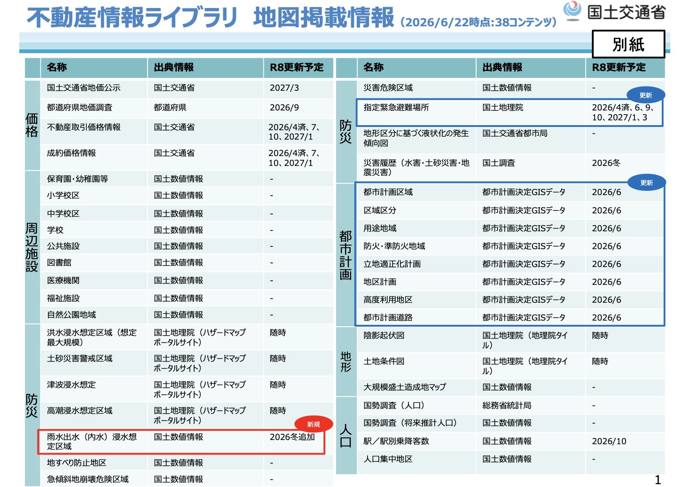This screenshot has height=487, width=690.
Task: Select the 小学校区 row name
Action: 63,196
